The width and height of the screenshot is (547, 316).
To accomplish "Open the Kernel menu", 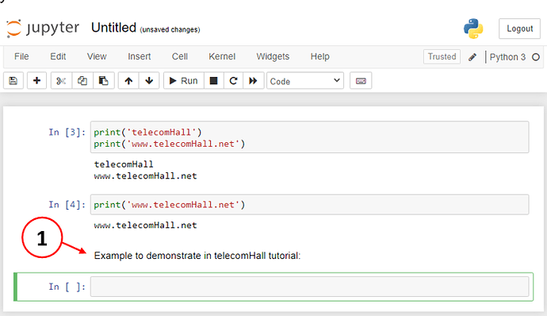I will (x=222, y=56).
